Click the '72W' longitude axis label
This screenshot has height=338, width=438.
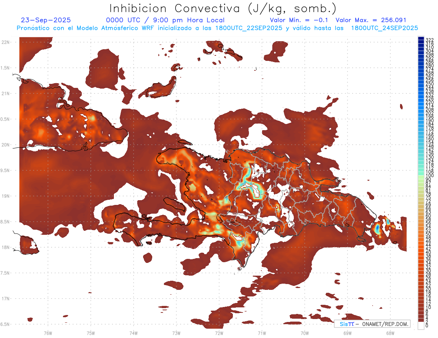[x=219, y=333]
